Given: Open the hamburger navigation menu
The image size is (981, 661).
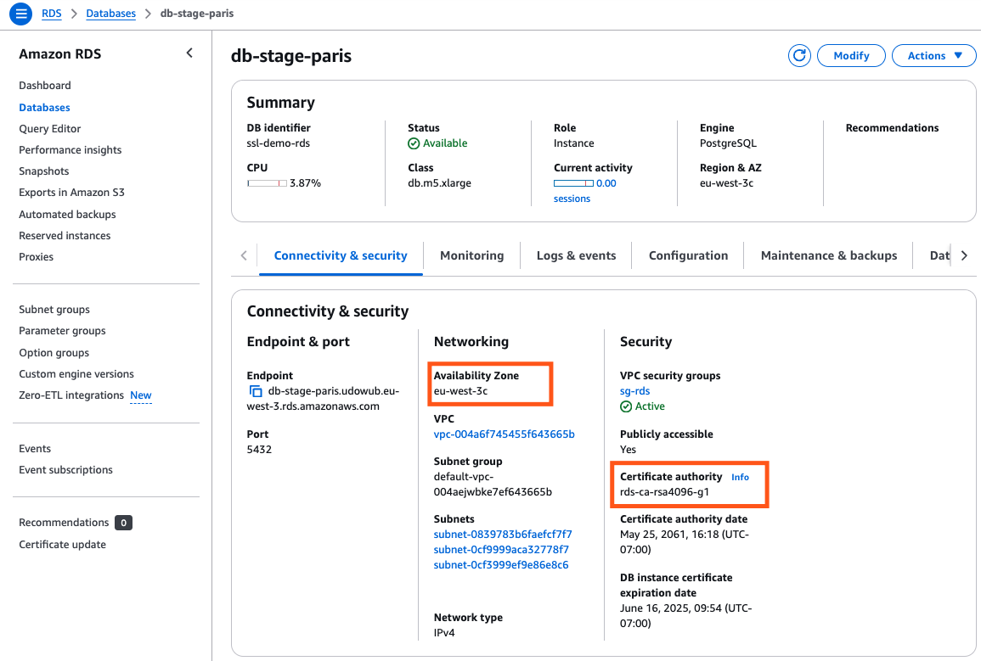Looking at the screenshot, I should [x=20, y=13].
